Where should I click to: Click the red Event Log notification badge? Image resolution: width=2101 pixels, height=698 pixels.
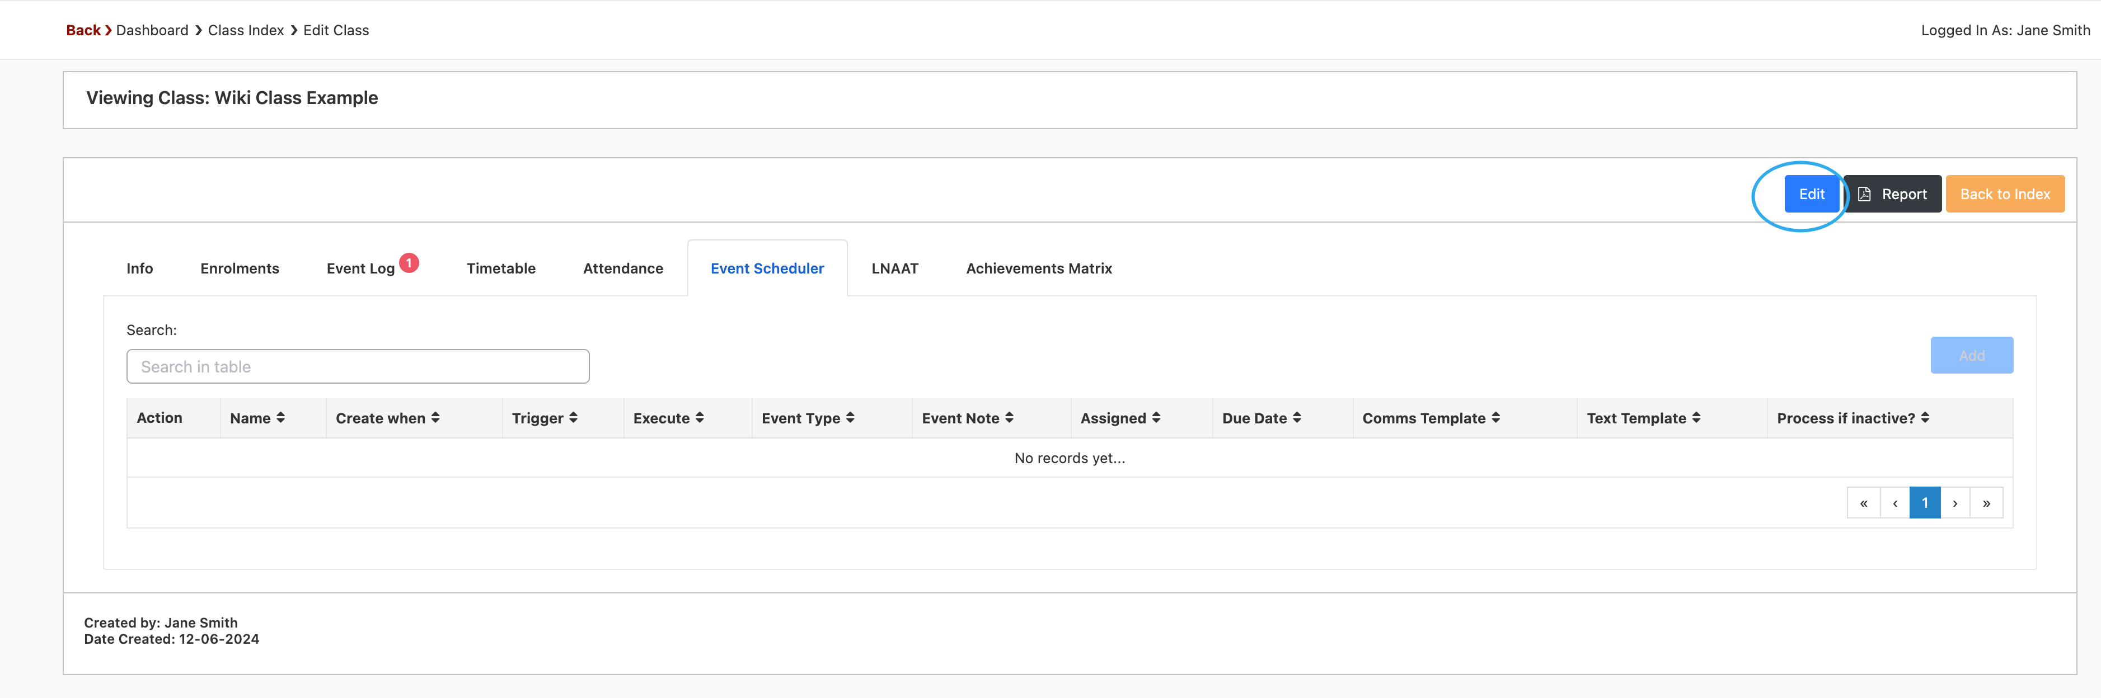point(409,262)
